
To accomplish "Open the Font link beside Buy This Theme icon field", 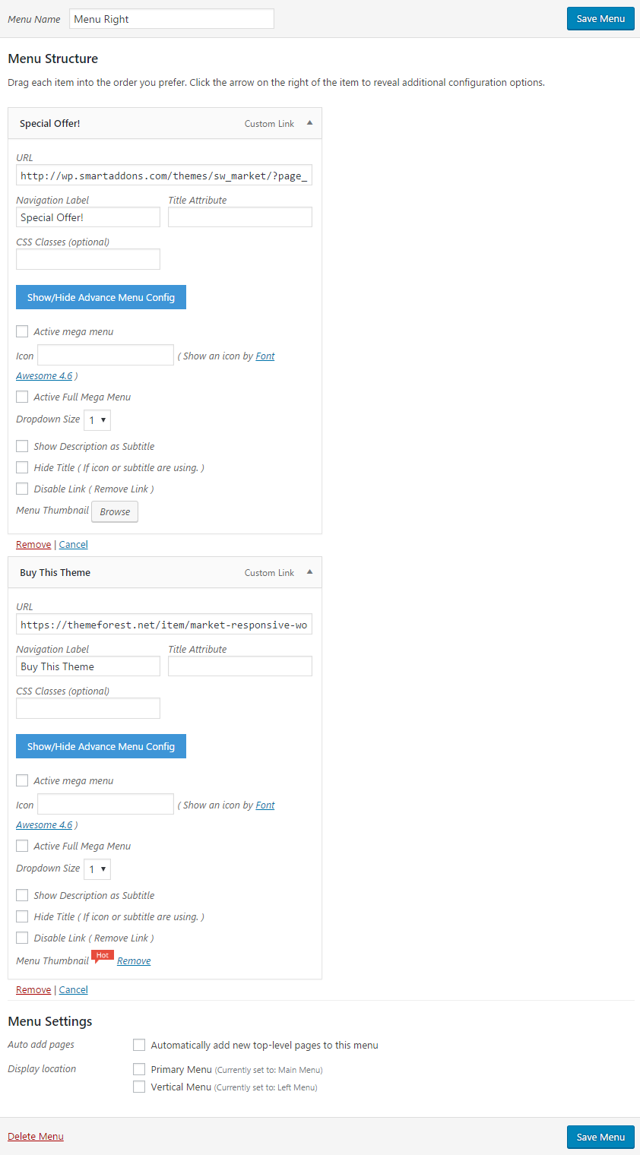I will coord(265,805).
